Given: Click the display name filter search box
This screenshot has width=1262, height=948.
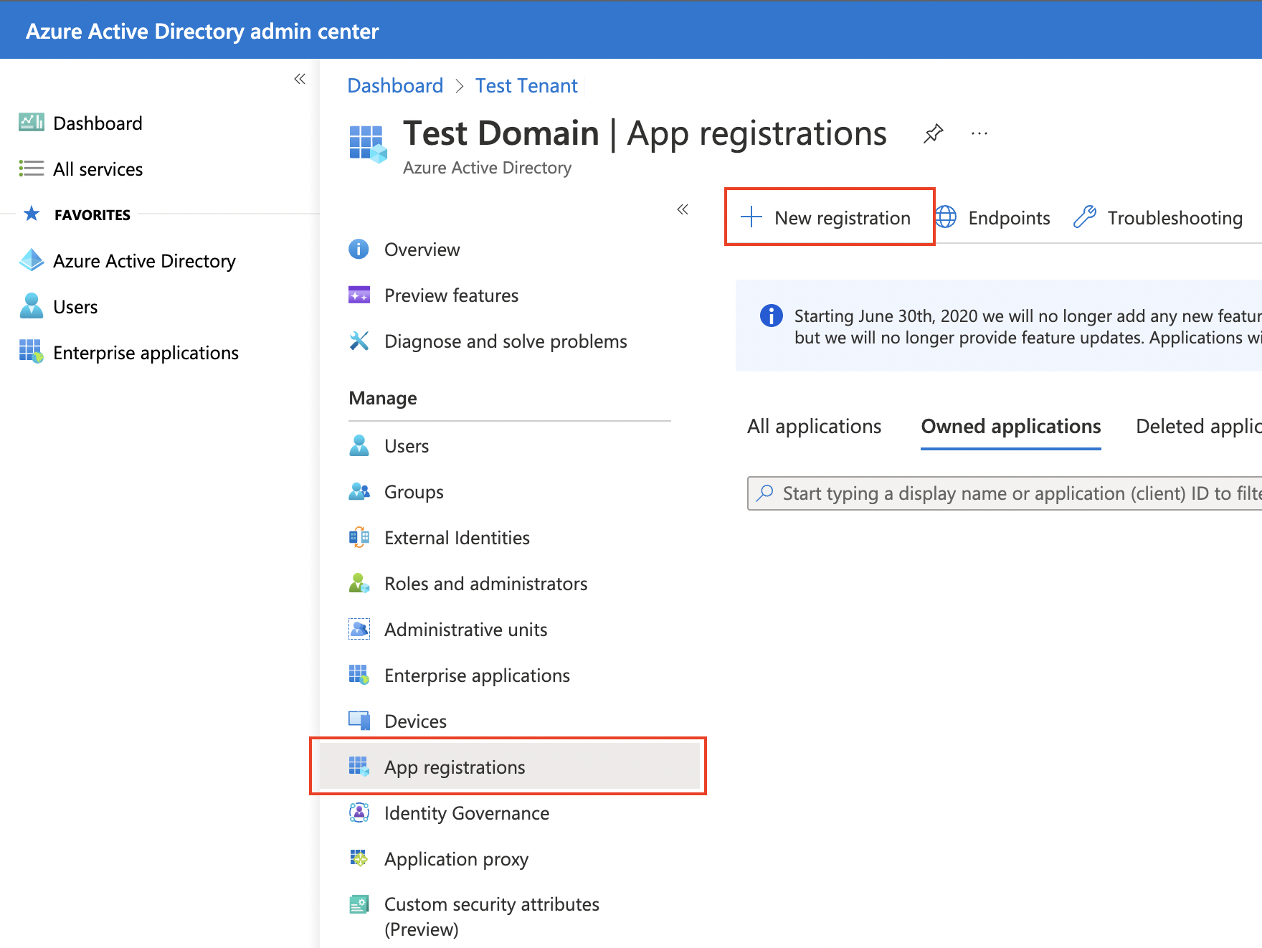Looking at the screenshot, I should [x=1004, y=493].
